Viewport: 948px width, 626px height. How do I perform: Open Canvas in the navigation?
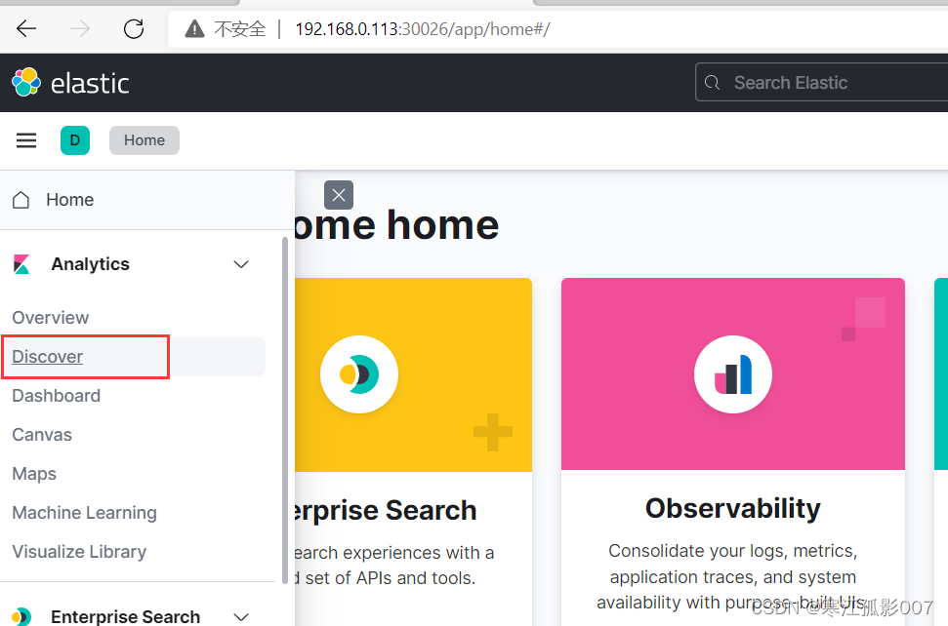tap(42, 435)
